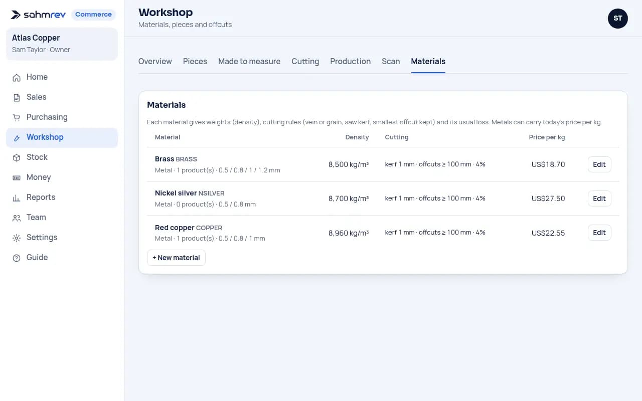This screenshot has width=642, height=401.
Task: Edit the Brass material
Action: pyautogui.click(x=599, y=164)
